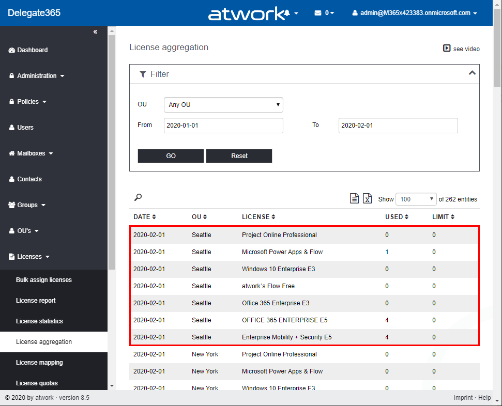
Task: Sort table by the LICENSE column
Action: pyautogui.click(x=258, y=217)
